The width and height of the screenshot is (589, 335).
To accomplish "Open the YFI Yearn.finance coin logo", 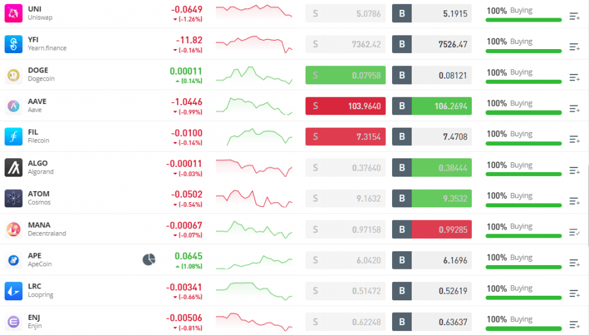I will coord(14,44).
